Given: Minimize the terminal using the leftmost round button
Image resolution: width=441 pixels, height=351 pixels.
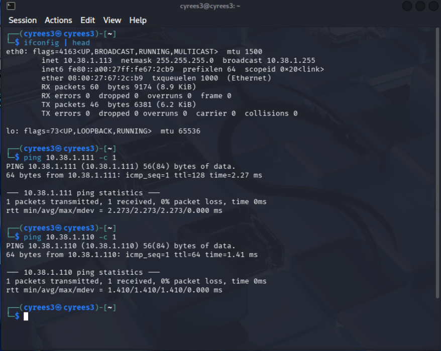Looking at the screenshot, I should (407, 6).
